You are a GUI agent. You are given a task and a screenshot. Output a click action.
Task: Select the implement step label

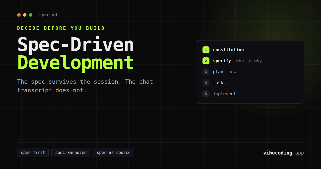pyautogui.click(x=224, y=94)
